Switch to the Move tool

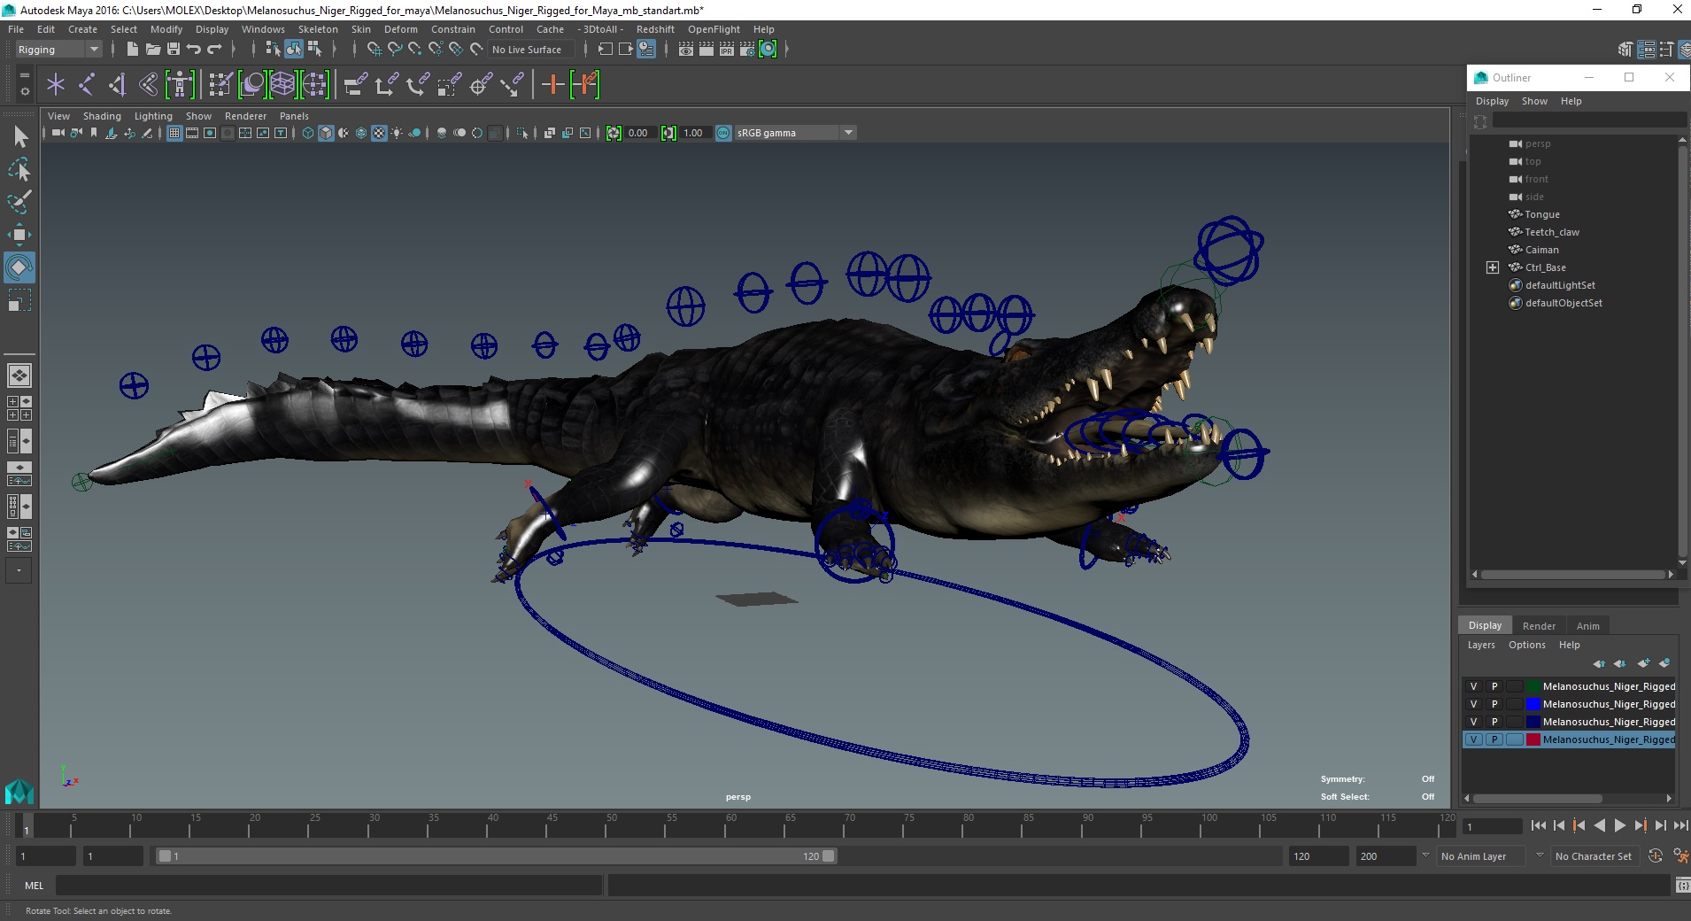click(19, 235)
